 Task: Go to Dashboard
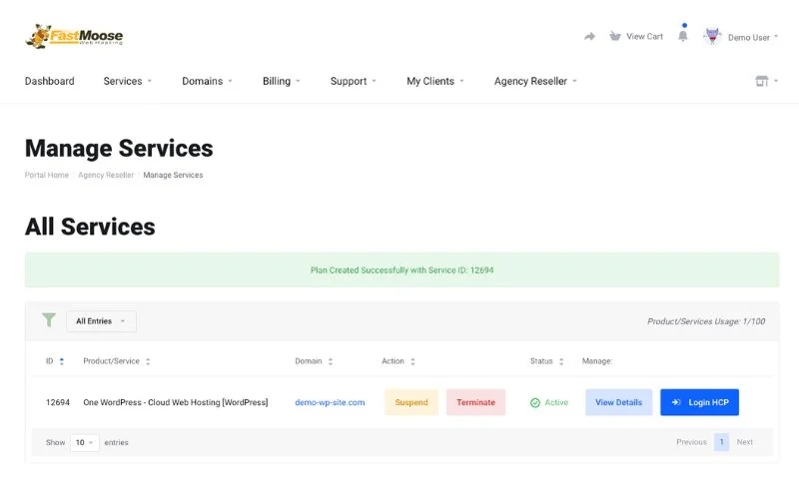[49, 81]
